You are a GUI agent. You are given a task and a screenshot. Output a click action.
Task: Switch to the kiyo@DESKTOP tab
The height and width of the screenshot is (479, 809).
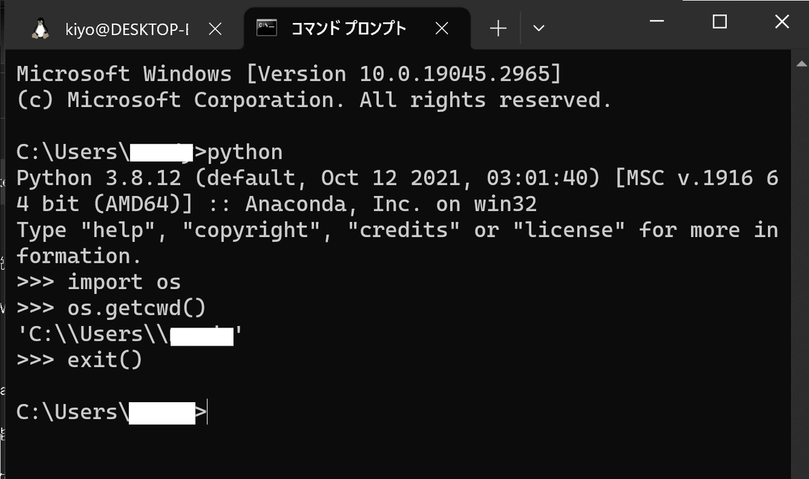pos(127,28)
